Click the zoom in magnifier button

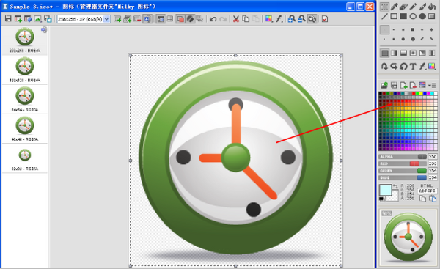[x=292, y=19]
